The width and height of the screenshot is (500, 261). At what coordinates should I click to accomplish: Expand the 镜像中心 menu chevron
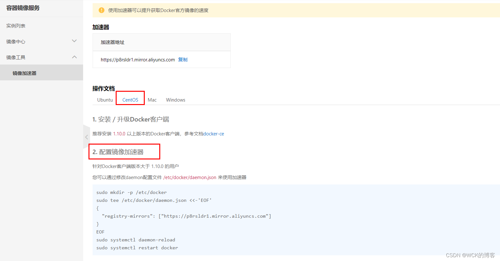click(x=74, y=41)
